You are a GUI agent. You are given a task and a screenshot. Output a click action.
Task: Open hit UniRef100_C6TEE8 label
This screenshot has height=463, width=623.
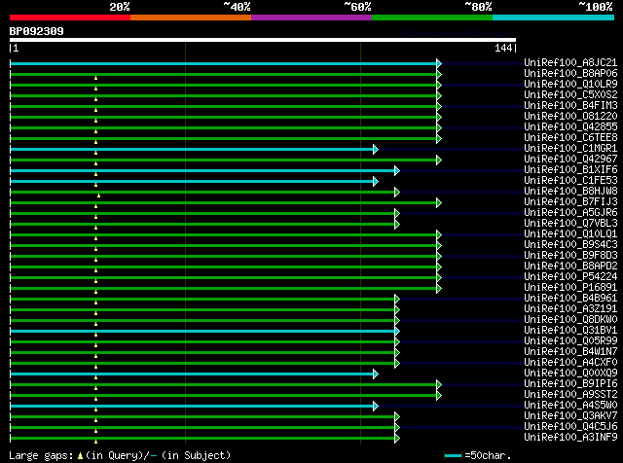point(570,137)
